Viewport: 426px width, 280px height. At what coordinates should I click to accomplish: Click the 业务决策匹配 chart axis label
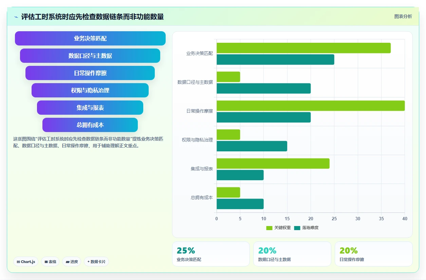pos(200,53)
